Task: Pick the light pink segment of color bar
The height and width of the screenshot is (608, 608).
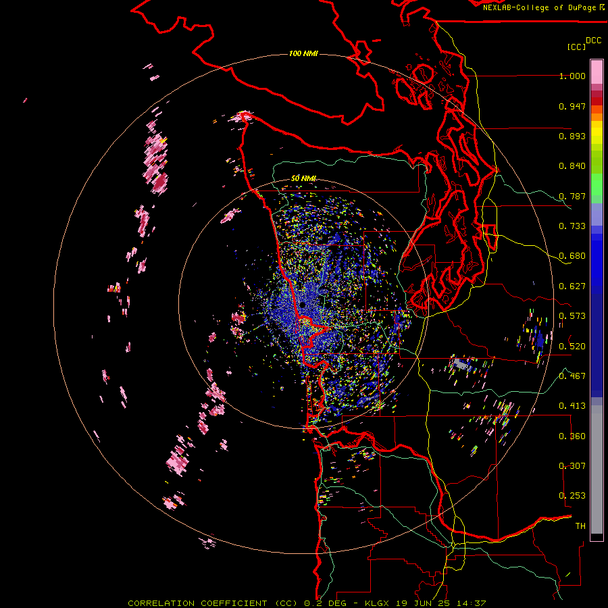Action: click(597, 72)
